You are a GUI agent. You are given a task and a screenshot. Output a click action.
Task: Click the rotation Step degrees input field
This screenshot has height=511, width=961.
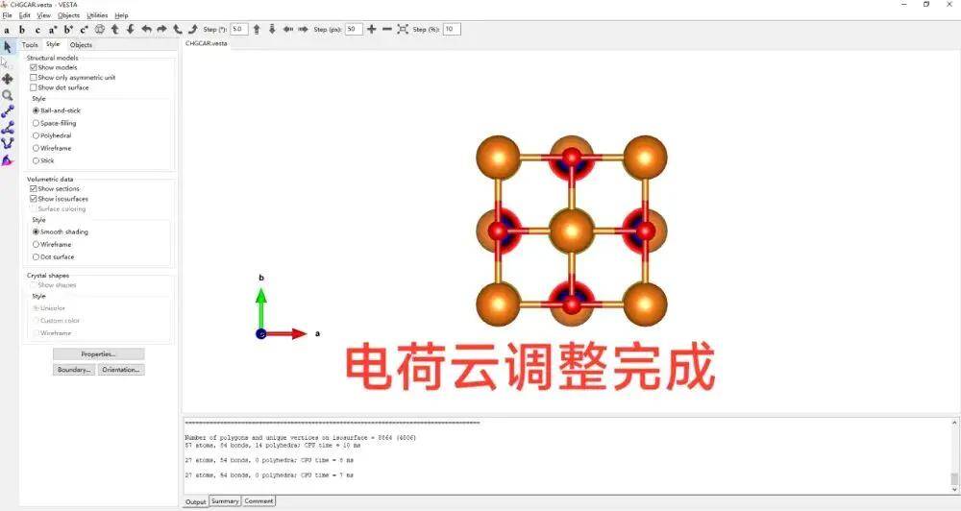(238, 30)
